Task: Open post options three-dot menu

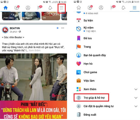Action: [x=63, y=28]
